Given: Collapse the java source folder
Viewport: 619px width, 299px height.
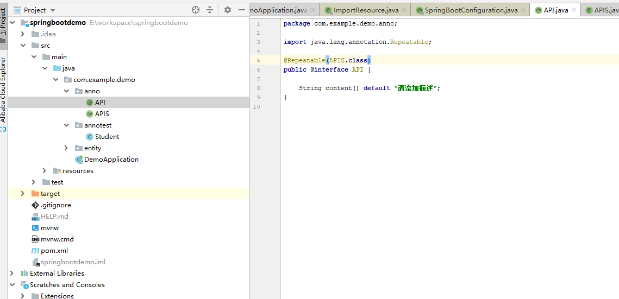Looking at the screenshot, I should (x=45, y=68).
